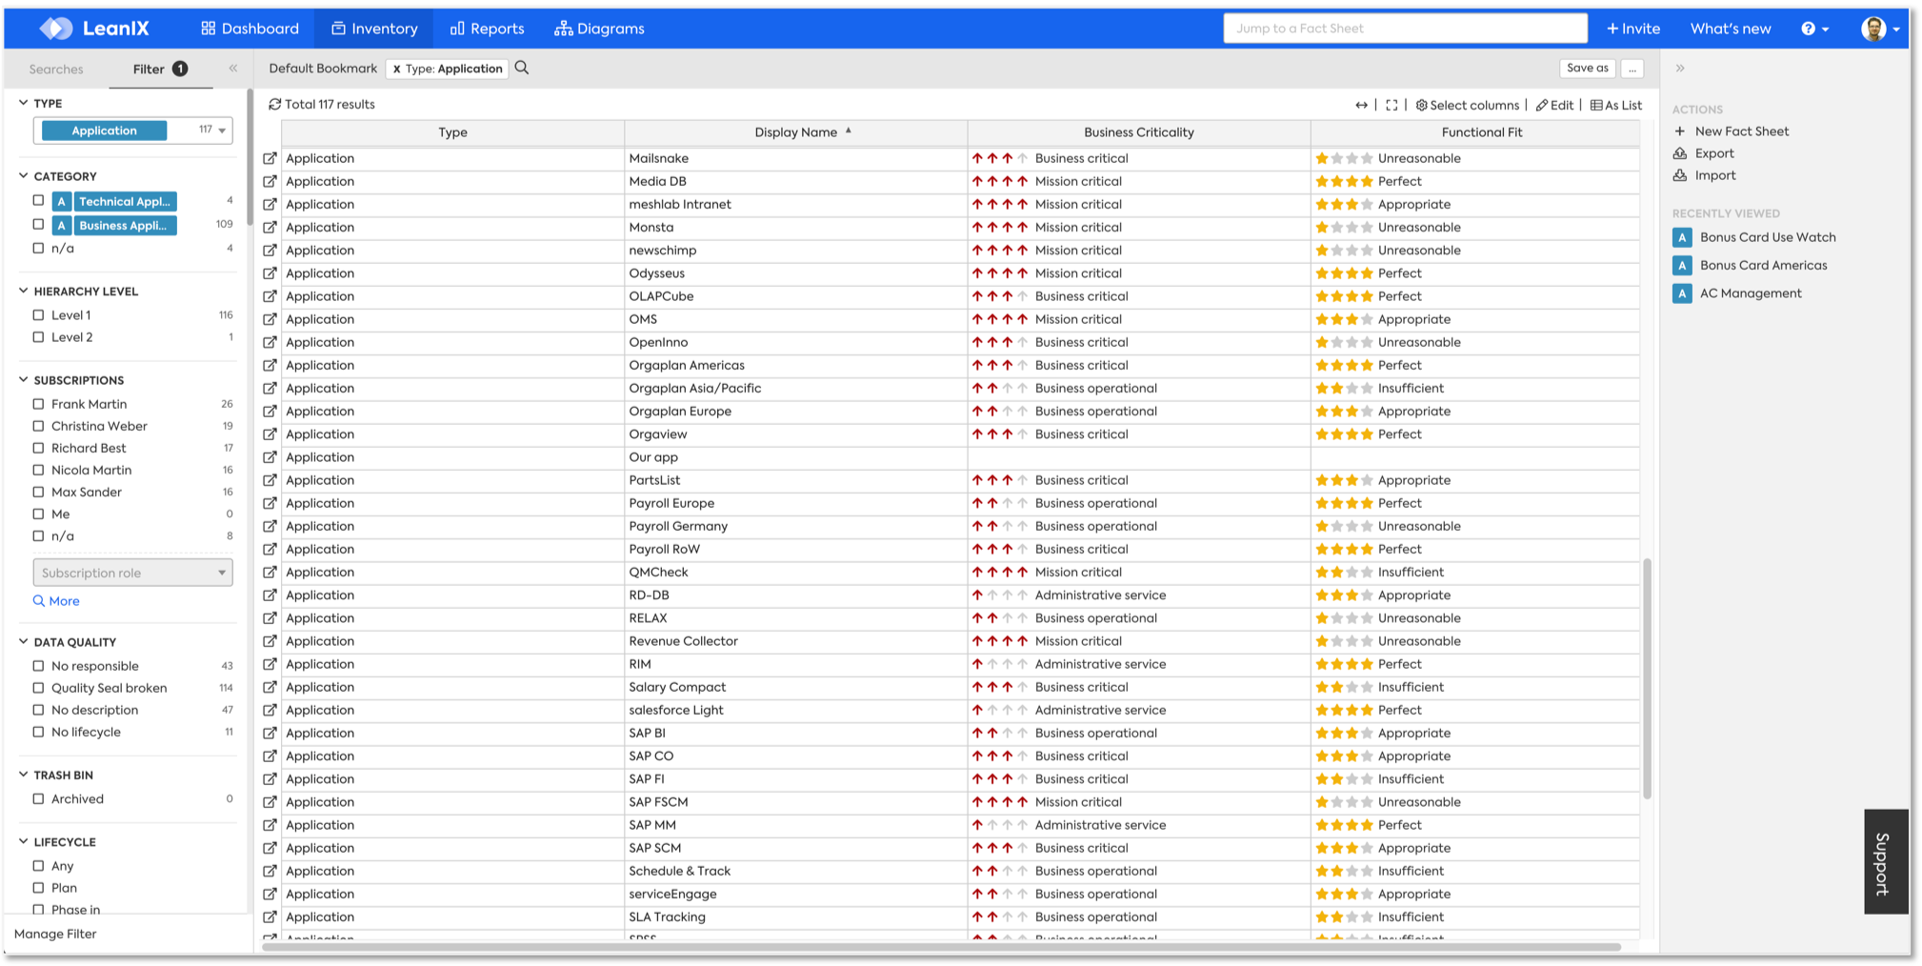Check the Archived trash bin checkbox
This screenshot has height=966, width=1922.
(x=38, y=799)
